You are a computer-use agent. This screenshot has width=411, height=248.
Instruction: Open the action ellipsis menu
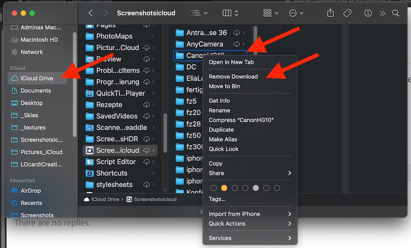(x=296, y=13)
